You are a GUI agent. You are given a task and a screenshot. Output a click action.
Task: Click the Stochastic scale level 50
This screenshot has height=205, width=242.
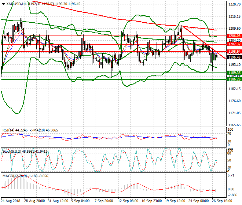[x=229, y=160]
